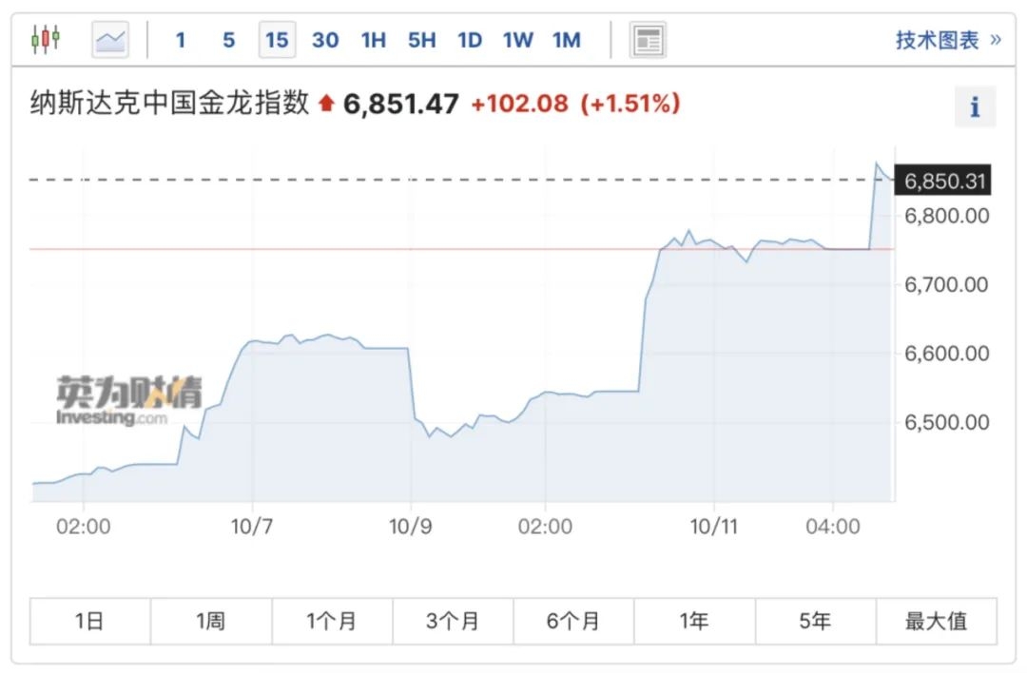This screenshot has width=1027, height=673.
Task: Switch to the 1个月 range tab
Action: 332,621
